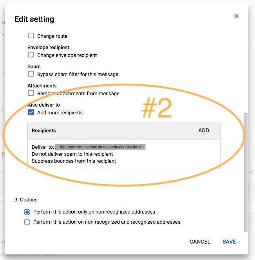The image size is (255, 260).
Task: Click the Also deliver to section label
Action: click(43, 105)
